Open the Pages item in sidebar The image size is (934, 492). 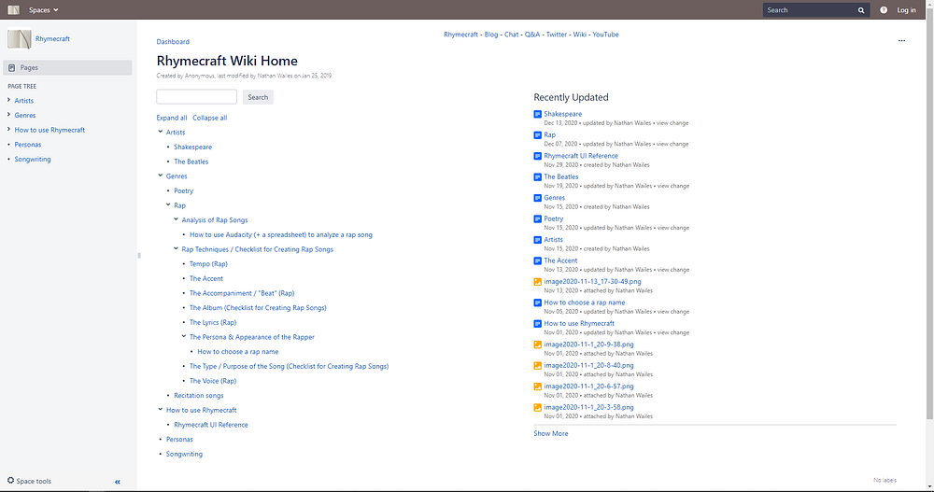pyautogui.click(x=67, y=67)
